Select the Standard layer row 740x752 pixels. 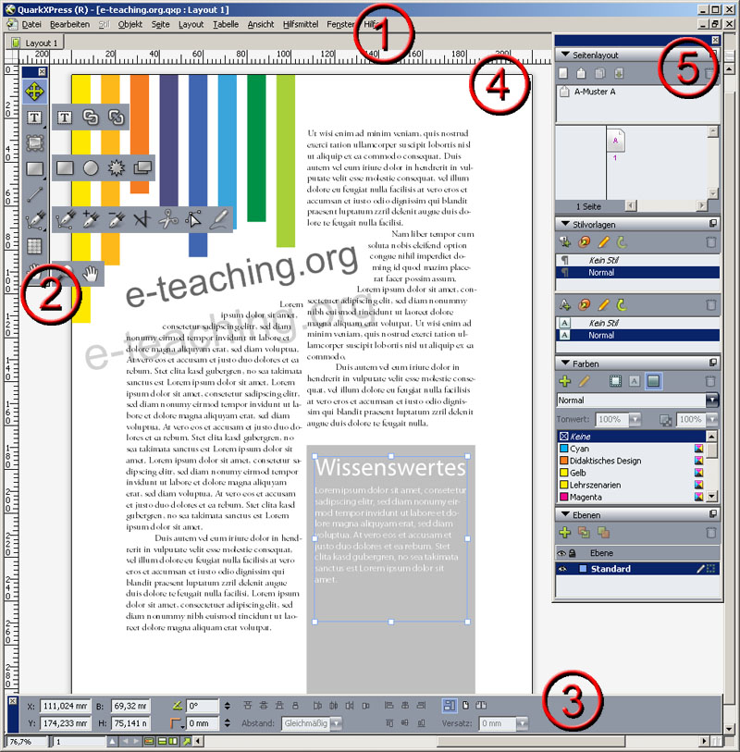click(638, 569)
